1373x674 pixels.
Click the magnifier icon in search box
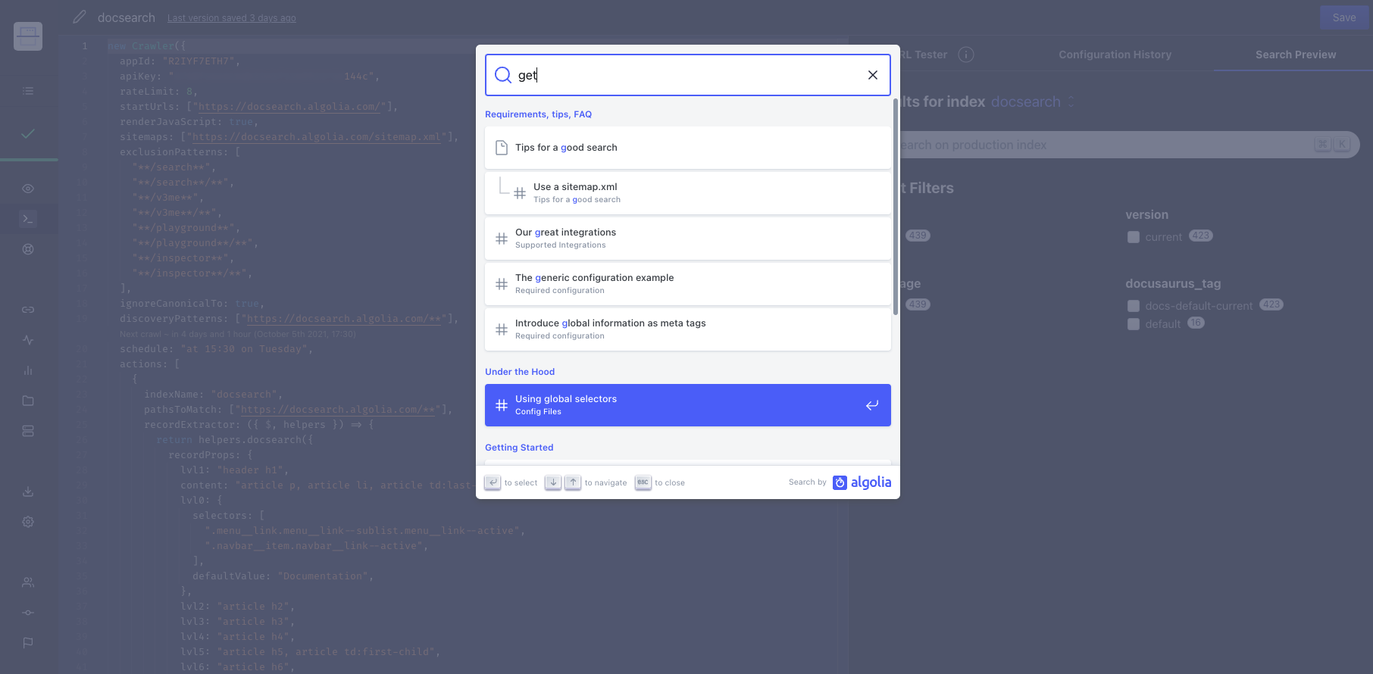502,75
